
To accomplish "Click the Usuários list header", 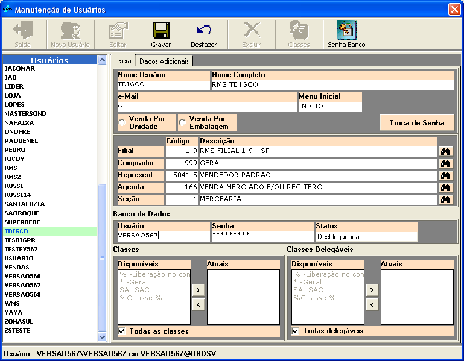I will point(49,60).
